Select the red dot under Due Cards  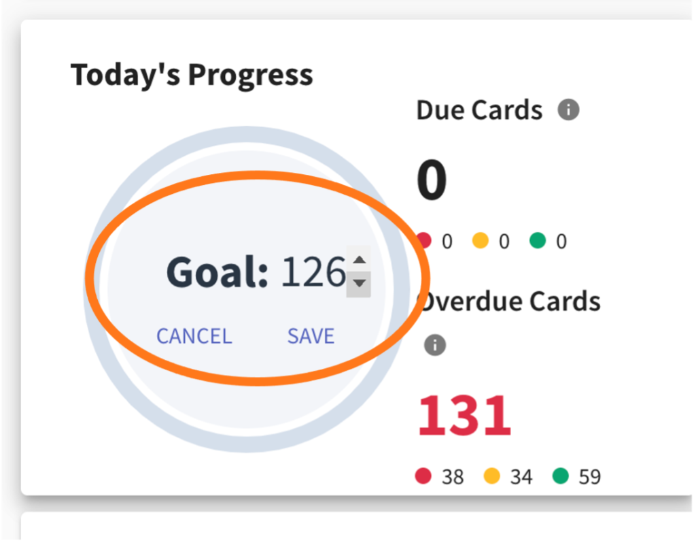coord(423,240)
